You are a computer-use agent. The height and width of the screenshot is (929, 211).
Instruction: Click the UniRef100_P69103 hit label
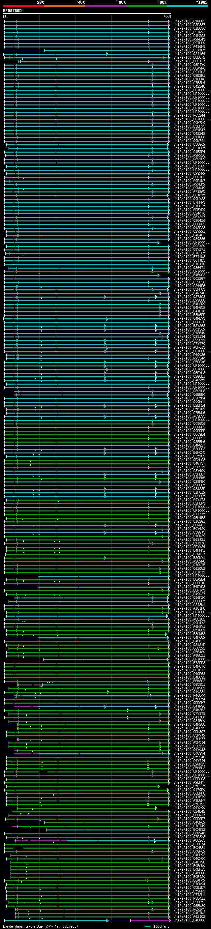click(x=189, y=909)
